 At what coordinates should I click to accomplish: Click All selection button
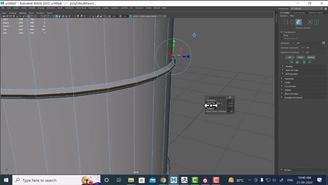tap(290, 57)
